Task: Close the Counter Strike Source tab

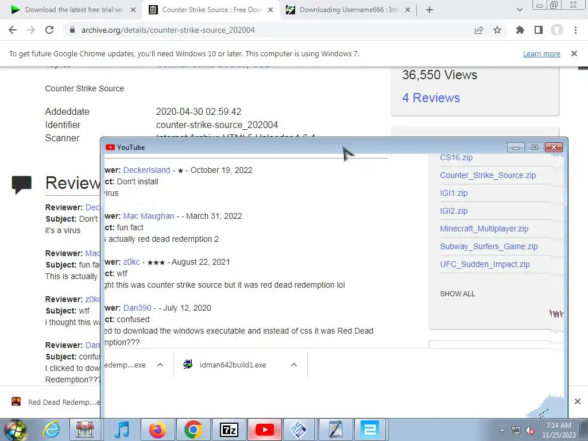Action: (270, 10)
